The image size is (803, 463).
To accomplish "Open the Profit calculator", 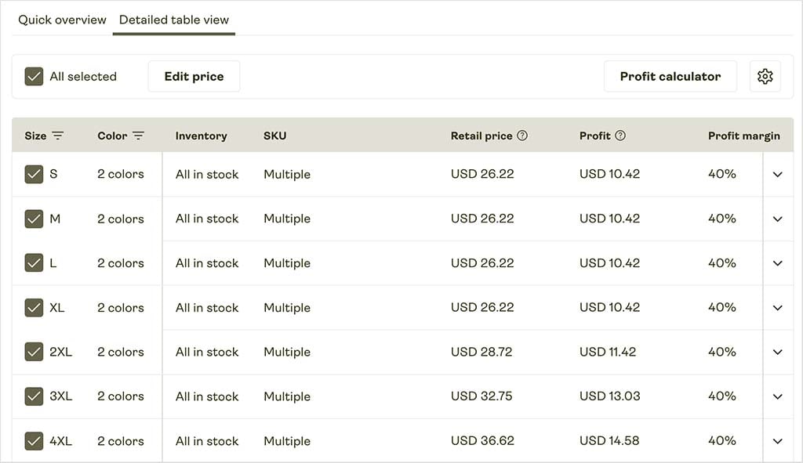I will pyautogui.click(x=670, y=77).
